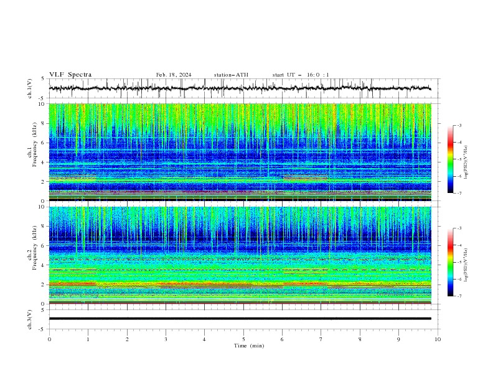Click the '8' kHz tick on ch.2 spectrogram
This screenshot has width=493, height=381.
44,227
